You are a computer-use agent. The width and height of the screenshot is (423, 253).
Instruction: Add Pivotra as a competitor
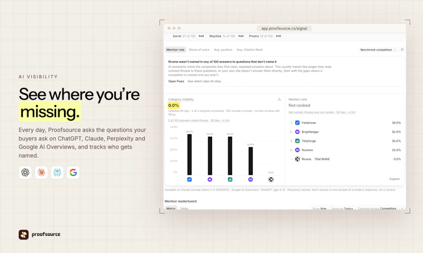pos(278,36)
